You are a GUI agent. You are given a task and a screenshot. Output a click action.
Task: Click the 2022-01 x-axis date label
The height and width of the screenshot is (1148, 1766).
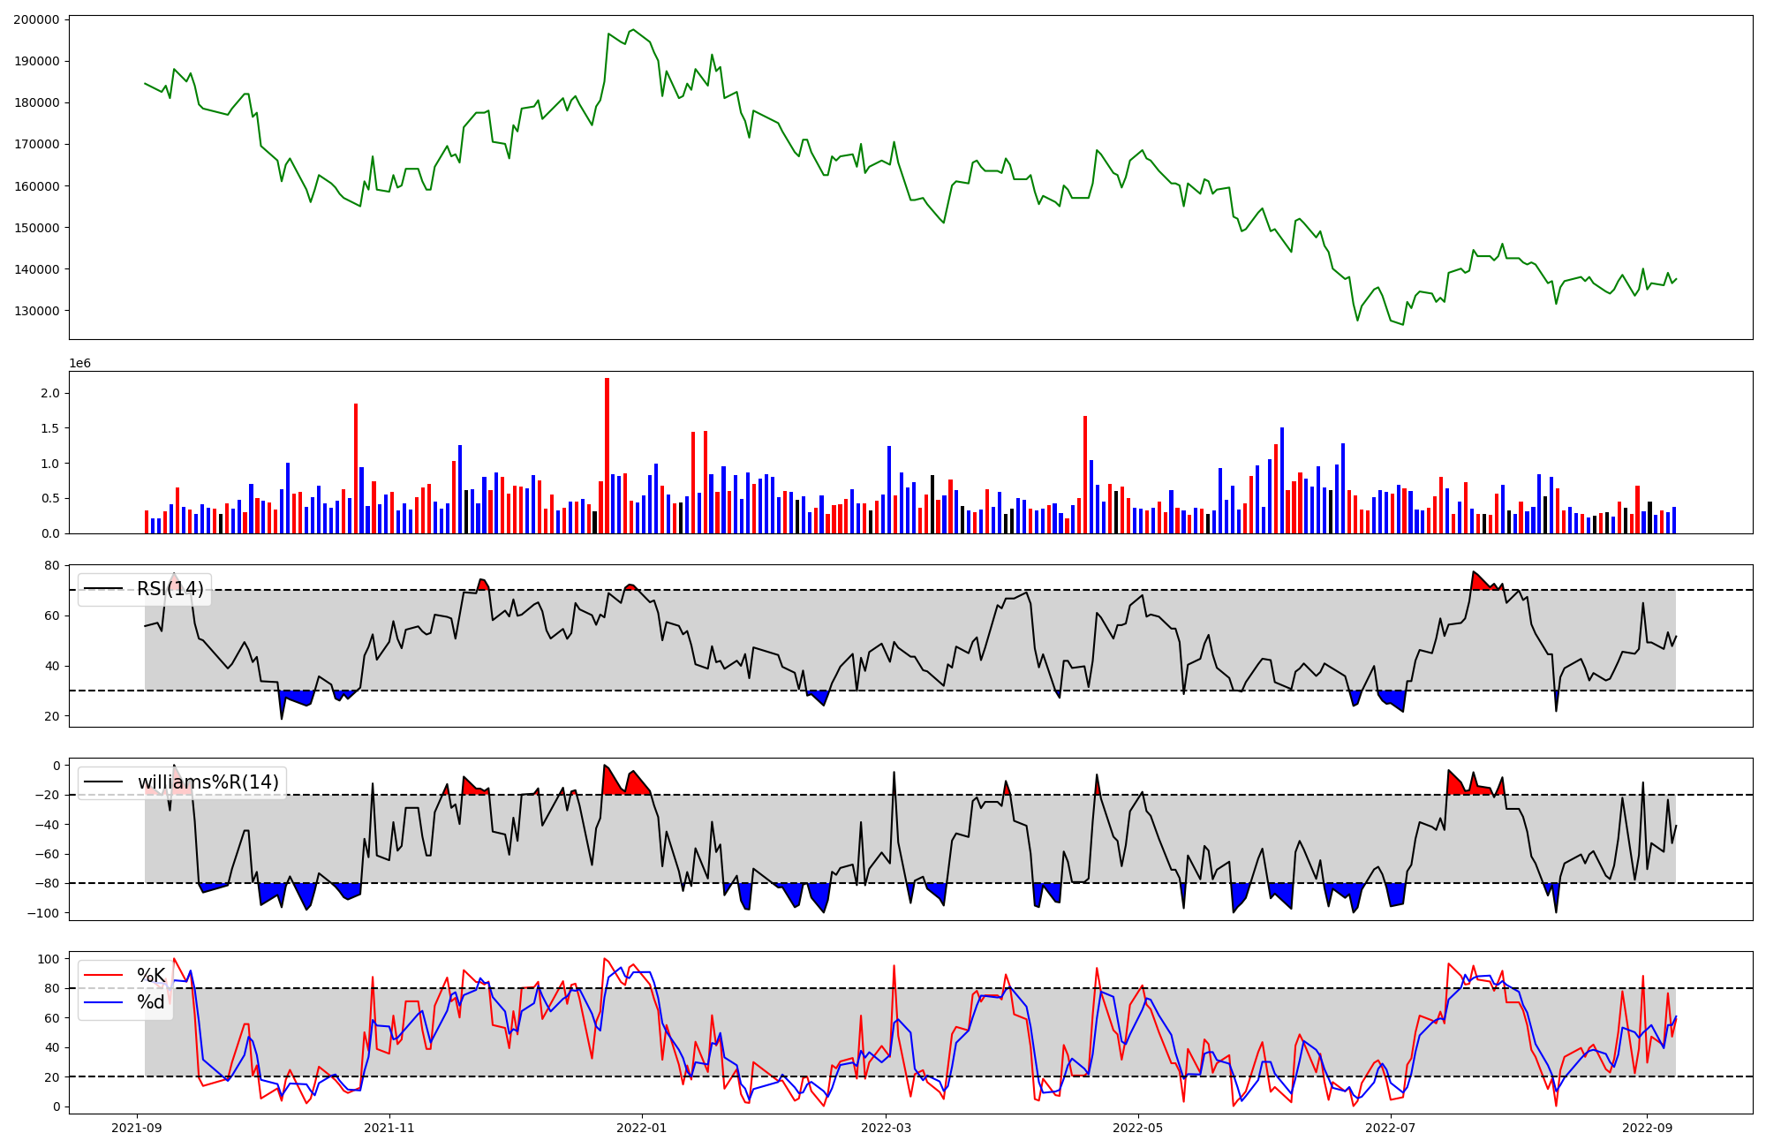(x=641, y=1128)
